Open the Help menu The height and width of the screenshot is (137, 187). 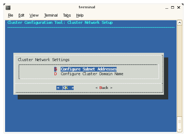(x=80, y=15)
